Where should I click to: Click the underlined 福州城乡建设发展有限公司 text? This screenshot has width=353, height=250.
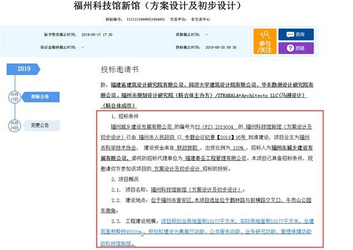tap(141, 127)
